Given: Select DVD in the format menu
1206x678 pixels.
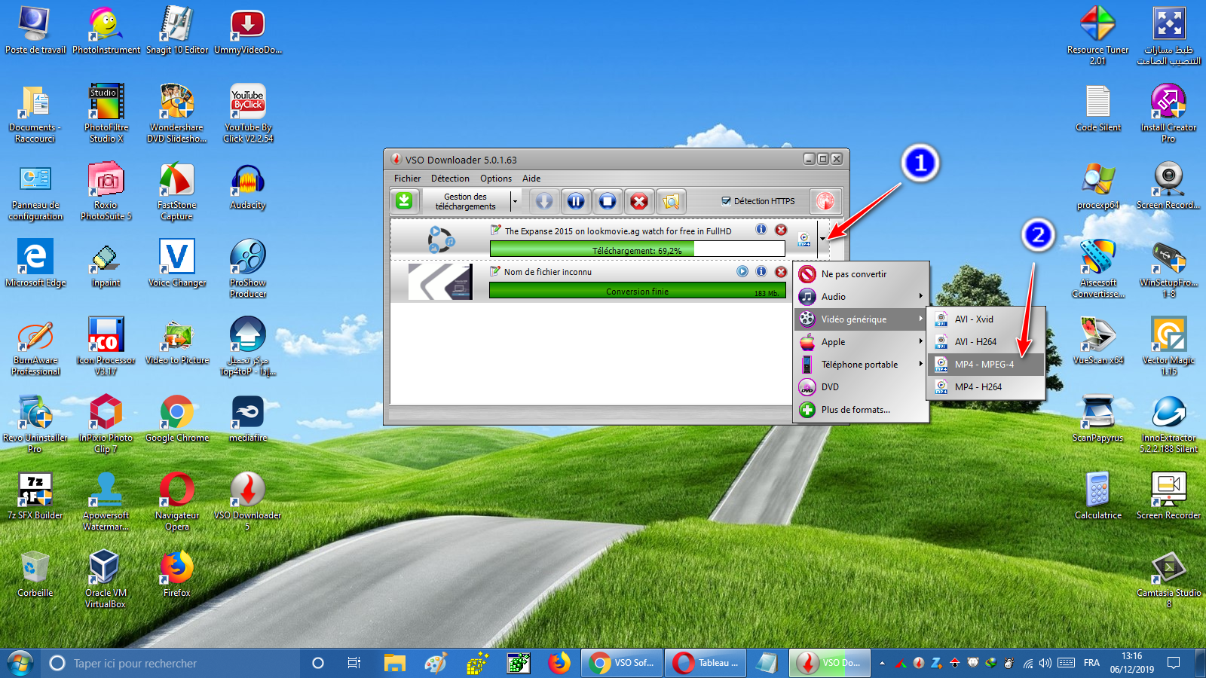Looking at the screenshot, I should (x=862, y=387).
